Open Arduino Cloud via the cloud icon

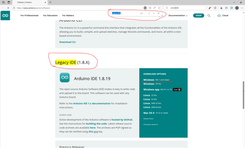(219, 16)
